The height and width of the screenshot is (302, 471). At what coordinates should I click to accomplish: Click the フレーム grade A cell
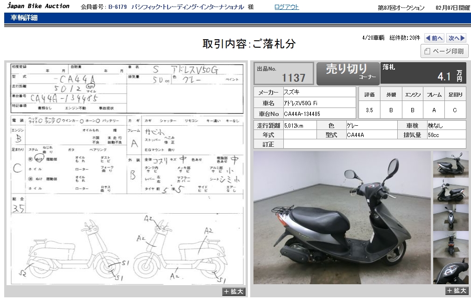[434, 110]
